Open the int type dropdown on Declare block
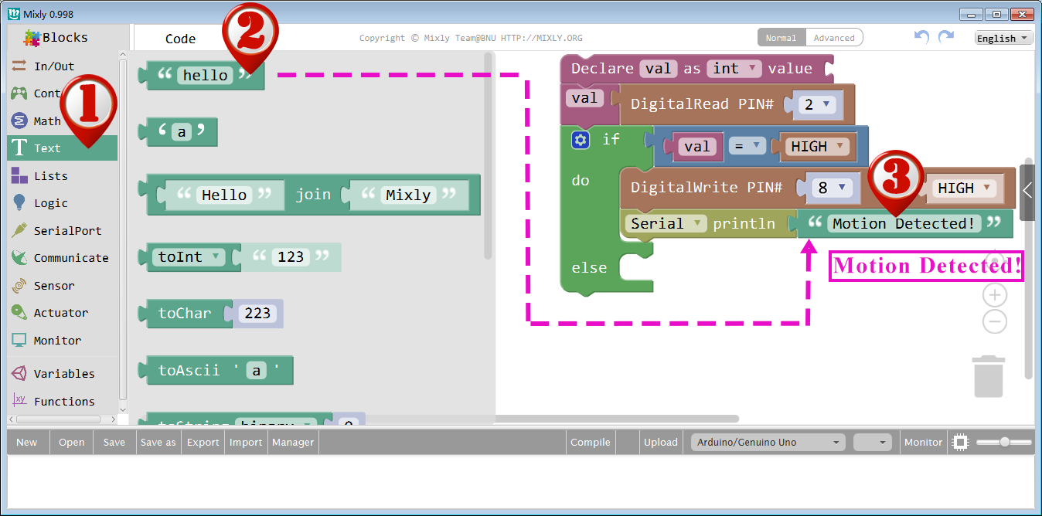 [735, 68]
